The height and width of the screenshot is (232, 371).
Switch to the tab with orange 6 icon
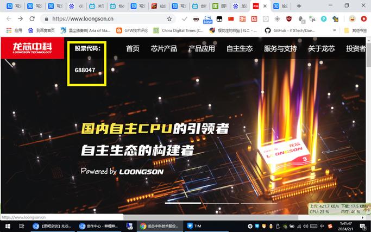(x=159, y=6)
